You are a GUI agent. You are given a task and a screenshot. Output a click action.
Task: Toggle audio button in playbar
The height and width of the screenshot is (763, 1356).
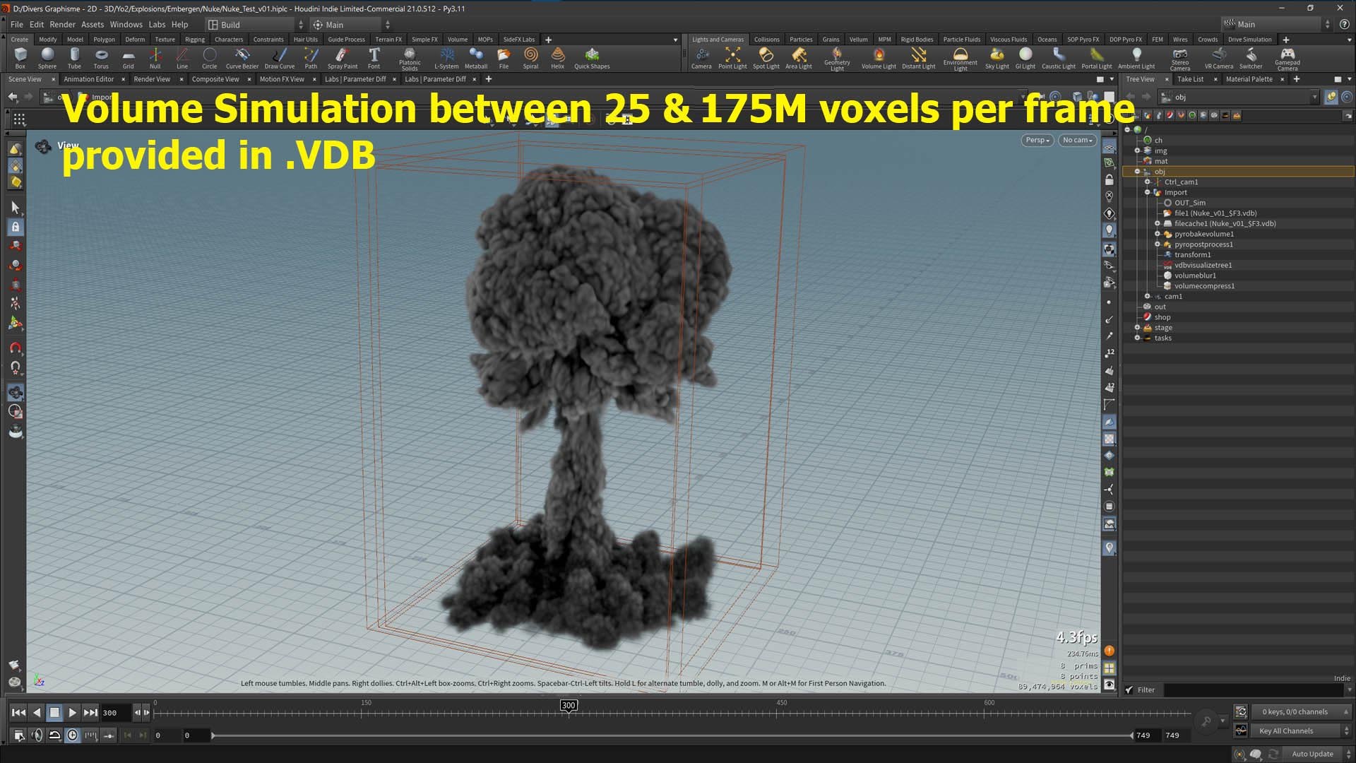pyautogui.click(x=37, y=735)
